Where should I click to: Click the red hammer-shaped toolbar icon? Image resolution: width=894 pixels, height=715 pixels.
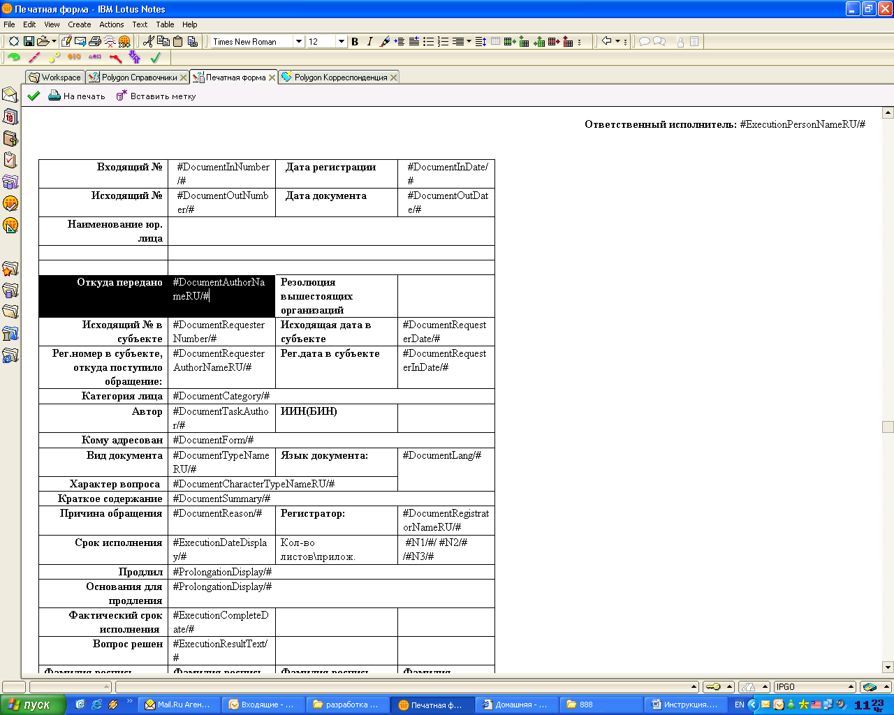(x=115, y=58)
